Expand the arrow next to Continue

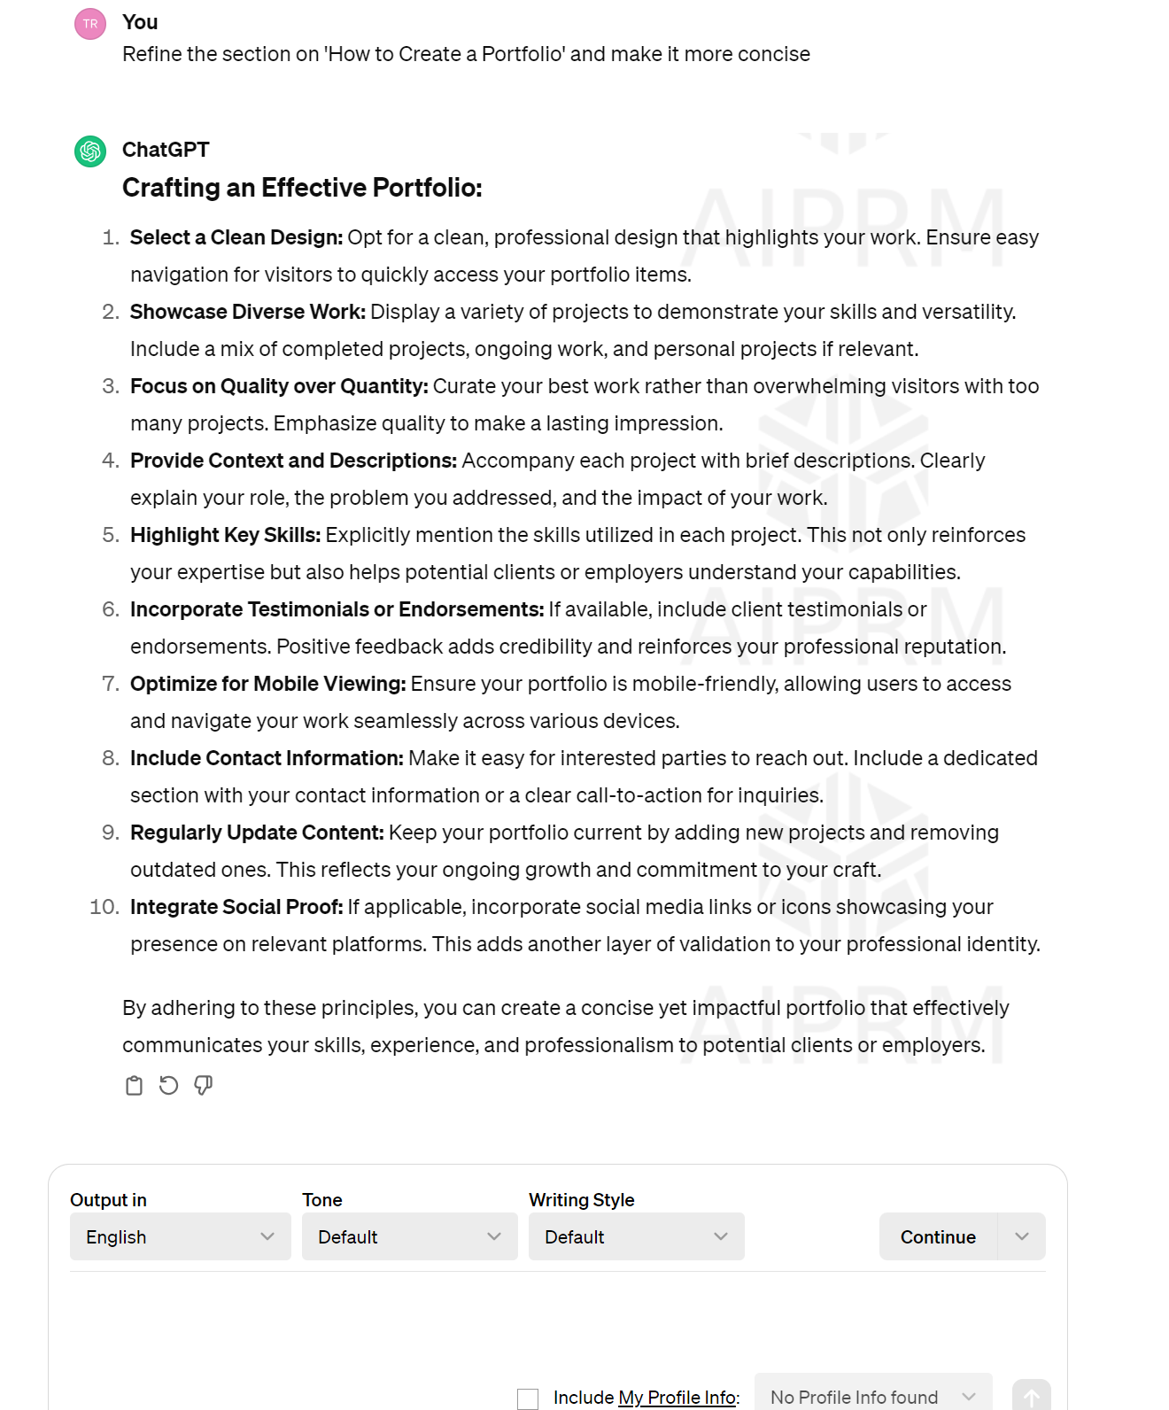tap(1022, 1236)
